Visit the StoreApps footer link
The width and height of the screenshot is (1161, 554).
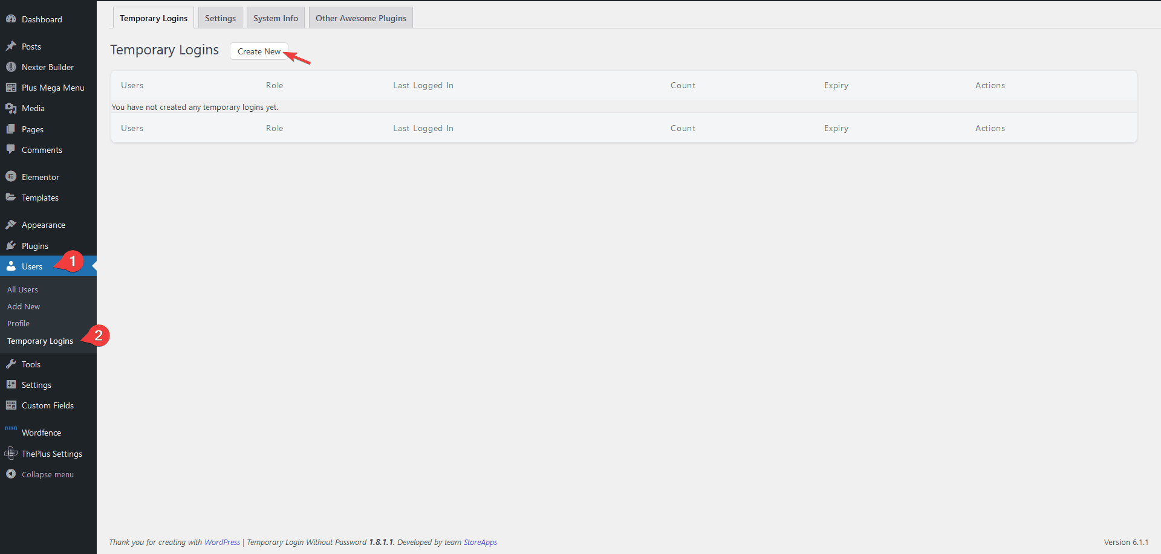[x=480, y=543]
